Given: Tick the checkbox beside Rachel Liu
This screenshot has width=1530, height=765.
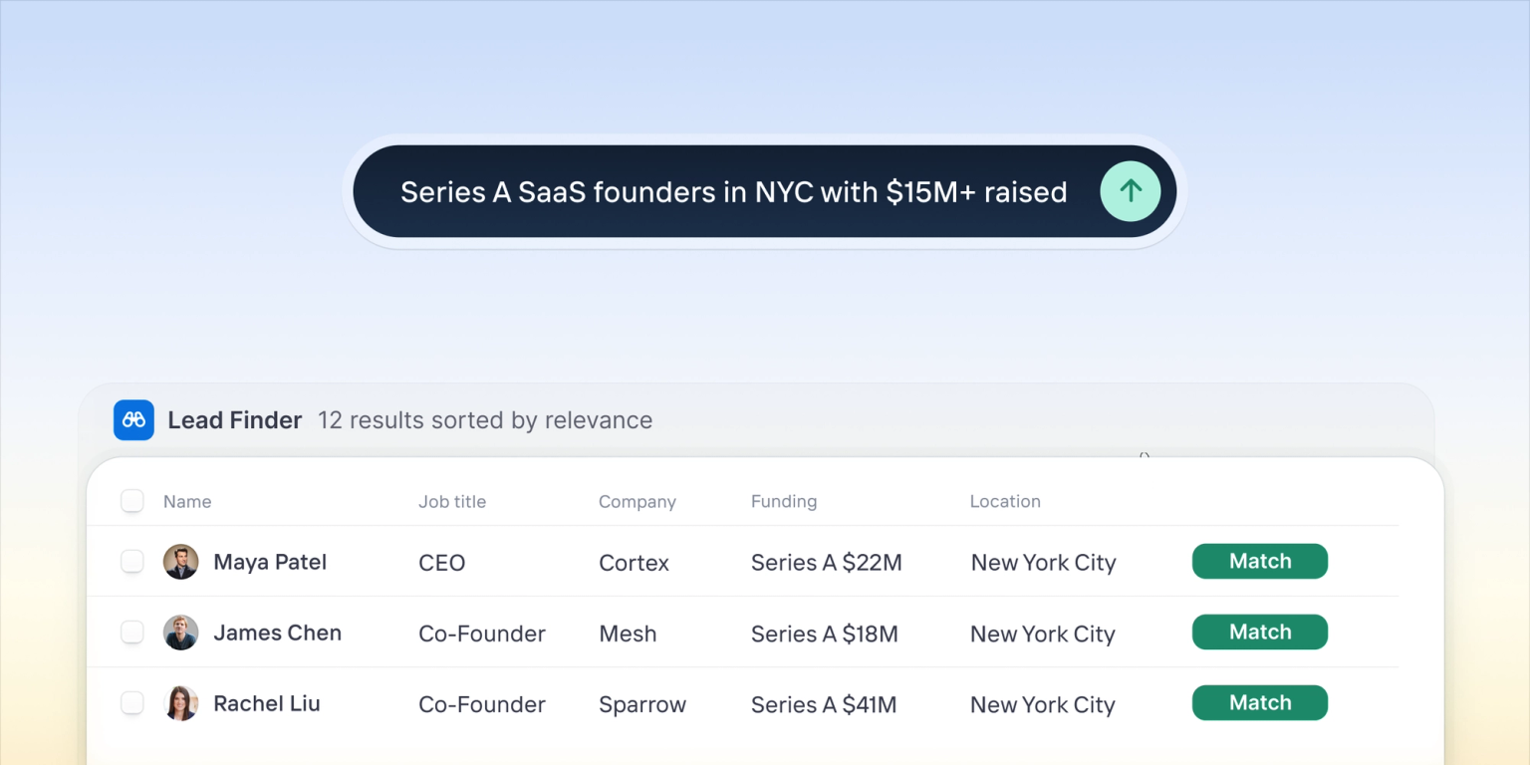Looking at the screenshot, I should click(x=132, y=703).
